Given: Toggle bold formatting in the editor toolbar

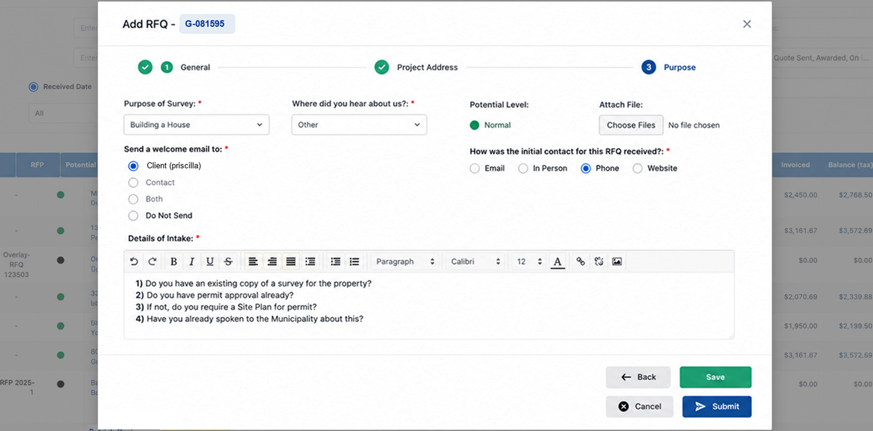Looking at the screenshot, I should click(x=174, y=261).
